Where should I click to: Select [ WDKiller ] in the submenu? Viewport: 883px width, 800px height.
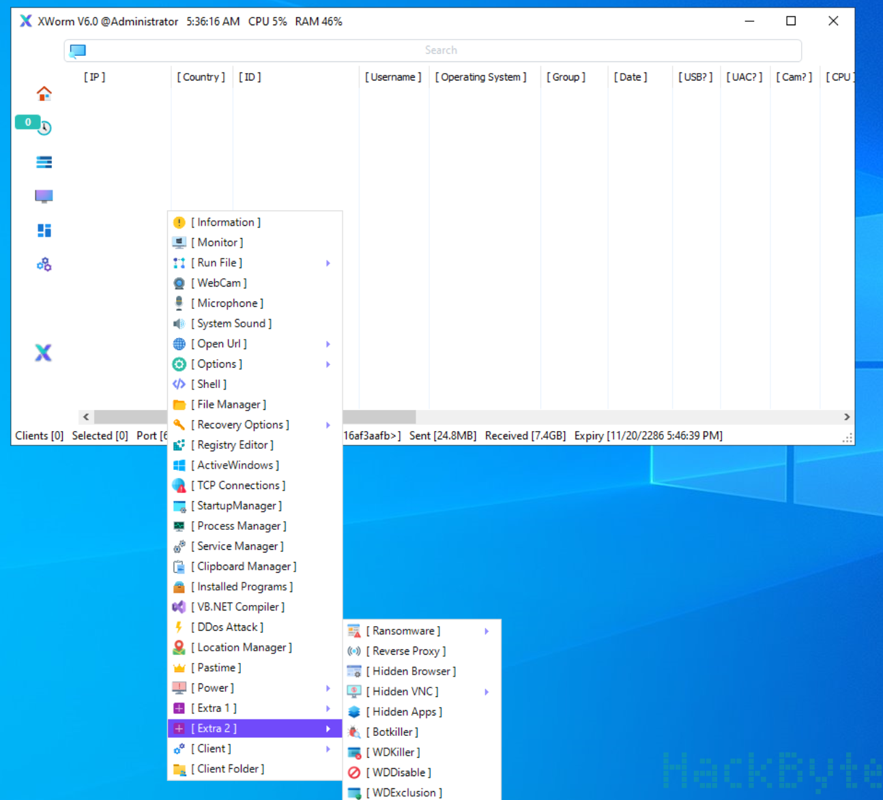pos(422,752)
